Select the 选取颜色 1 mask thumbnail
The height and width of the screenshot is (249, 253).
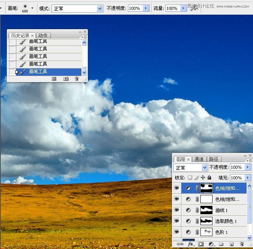tap(206, 221)
